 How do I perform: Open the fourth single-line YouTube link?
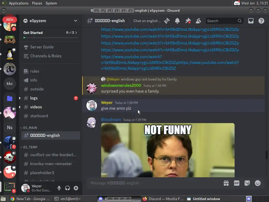click(x=170, y=50)
